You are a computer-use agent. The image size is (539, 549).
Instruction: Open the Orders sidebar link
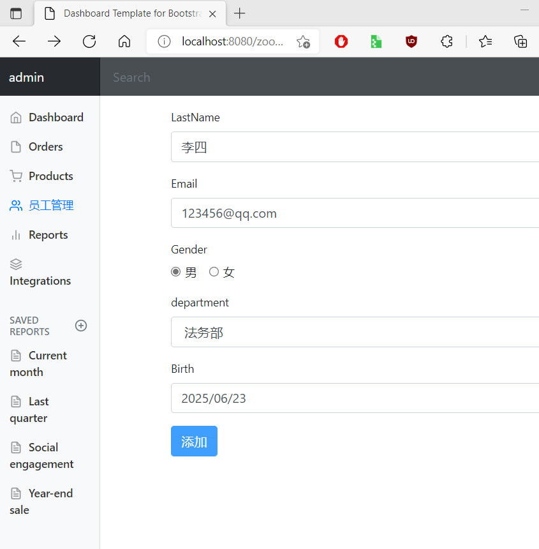pyautogui.click(x=45, y=147)
